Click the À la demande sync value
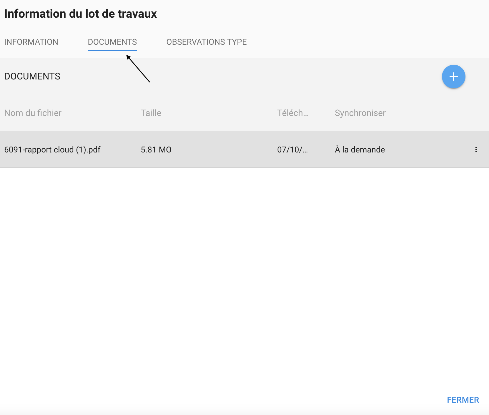This screenshot has height=415, width=489. pyautogui.click(x=360, y=150)
